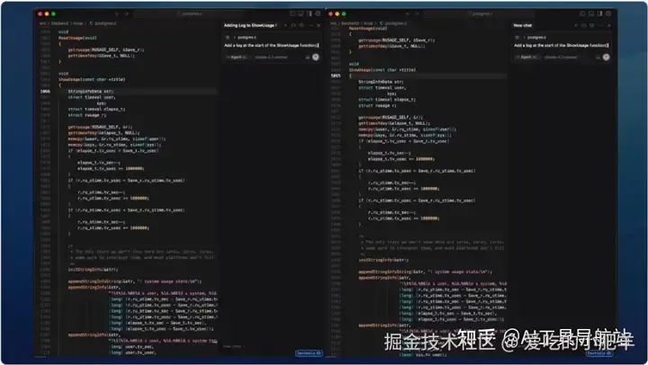Close the chat panel in left window
This screenshot has height=365, width=648.
tap(319, 25)
